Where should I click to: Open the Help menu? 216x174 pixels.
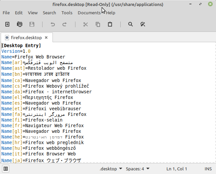(110, 13)
